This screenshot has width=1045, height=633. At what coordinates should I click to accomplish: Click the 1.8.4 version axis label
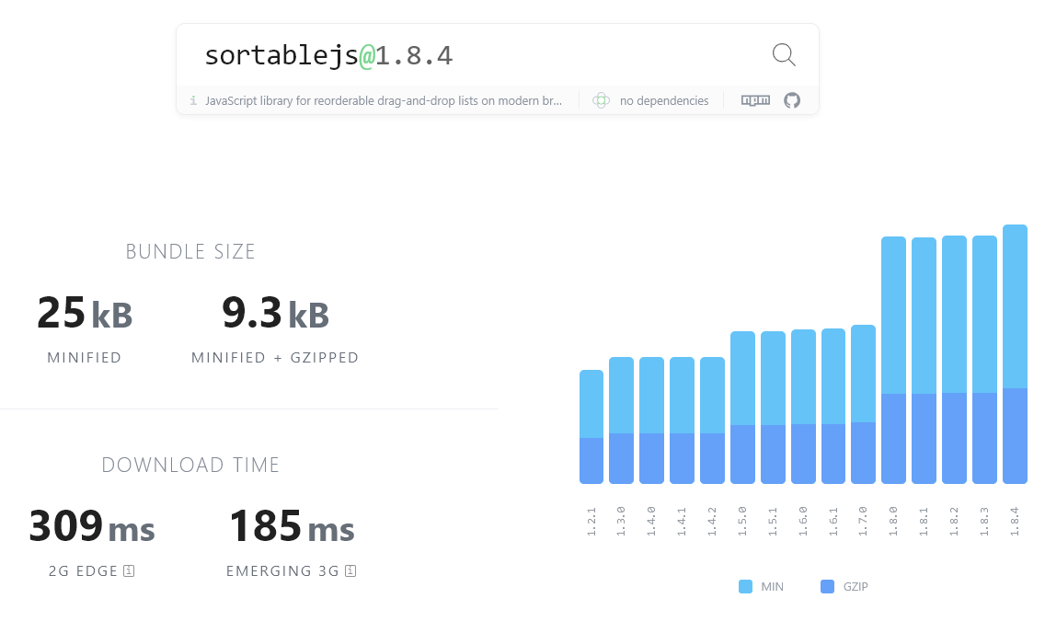tap(1015, 521)
